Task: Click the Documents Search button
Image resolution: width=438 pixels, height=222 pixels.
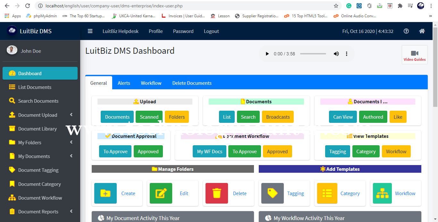Action: coord(248,117)
